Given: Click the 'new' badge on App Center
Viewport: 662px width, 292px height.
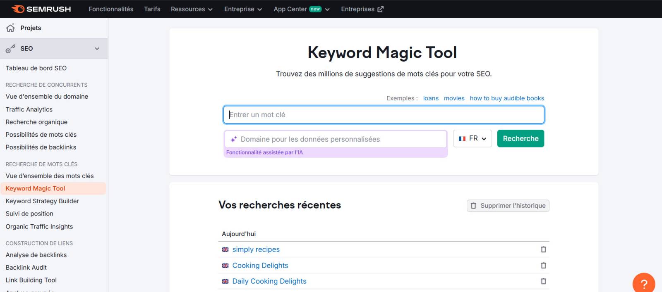Looking at the screenshot, I should (315, 9).
